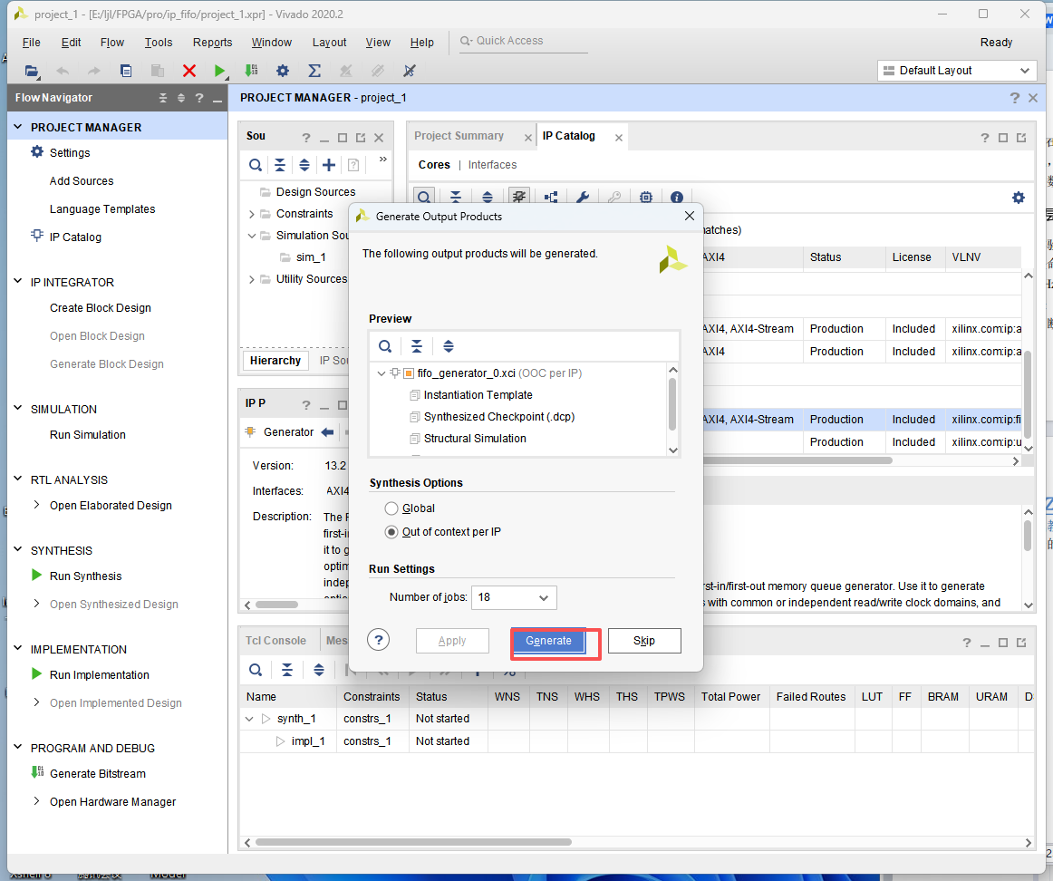Click the dialog help question mark button
Screen dimensions: 1053x881
379,640
